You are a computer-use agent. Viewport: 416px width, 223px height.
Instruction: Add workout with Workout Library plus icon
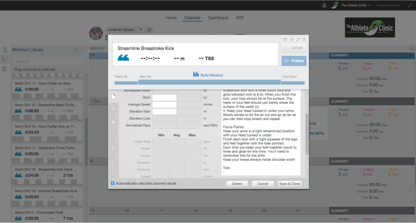pos(82,49)
